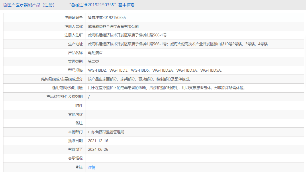Select the 有效期至 label

[x=75, y=149]
